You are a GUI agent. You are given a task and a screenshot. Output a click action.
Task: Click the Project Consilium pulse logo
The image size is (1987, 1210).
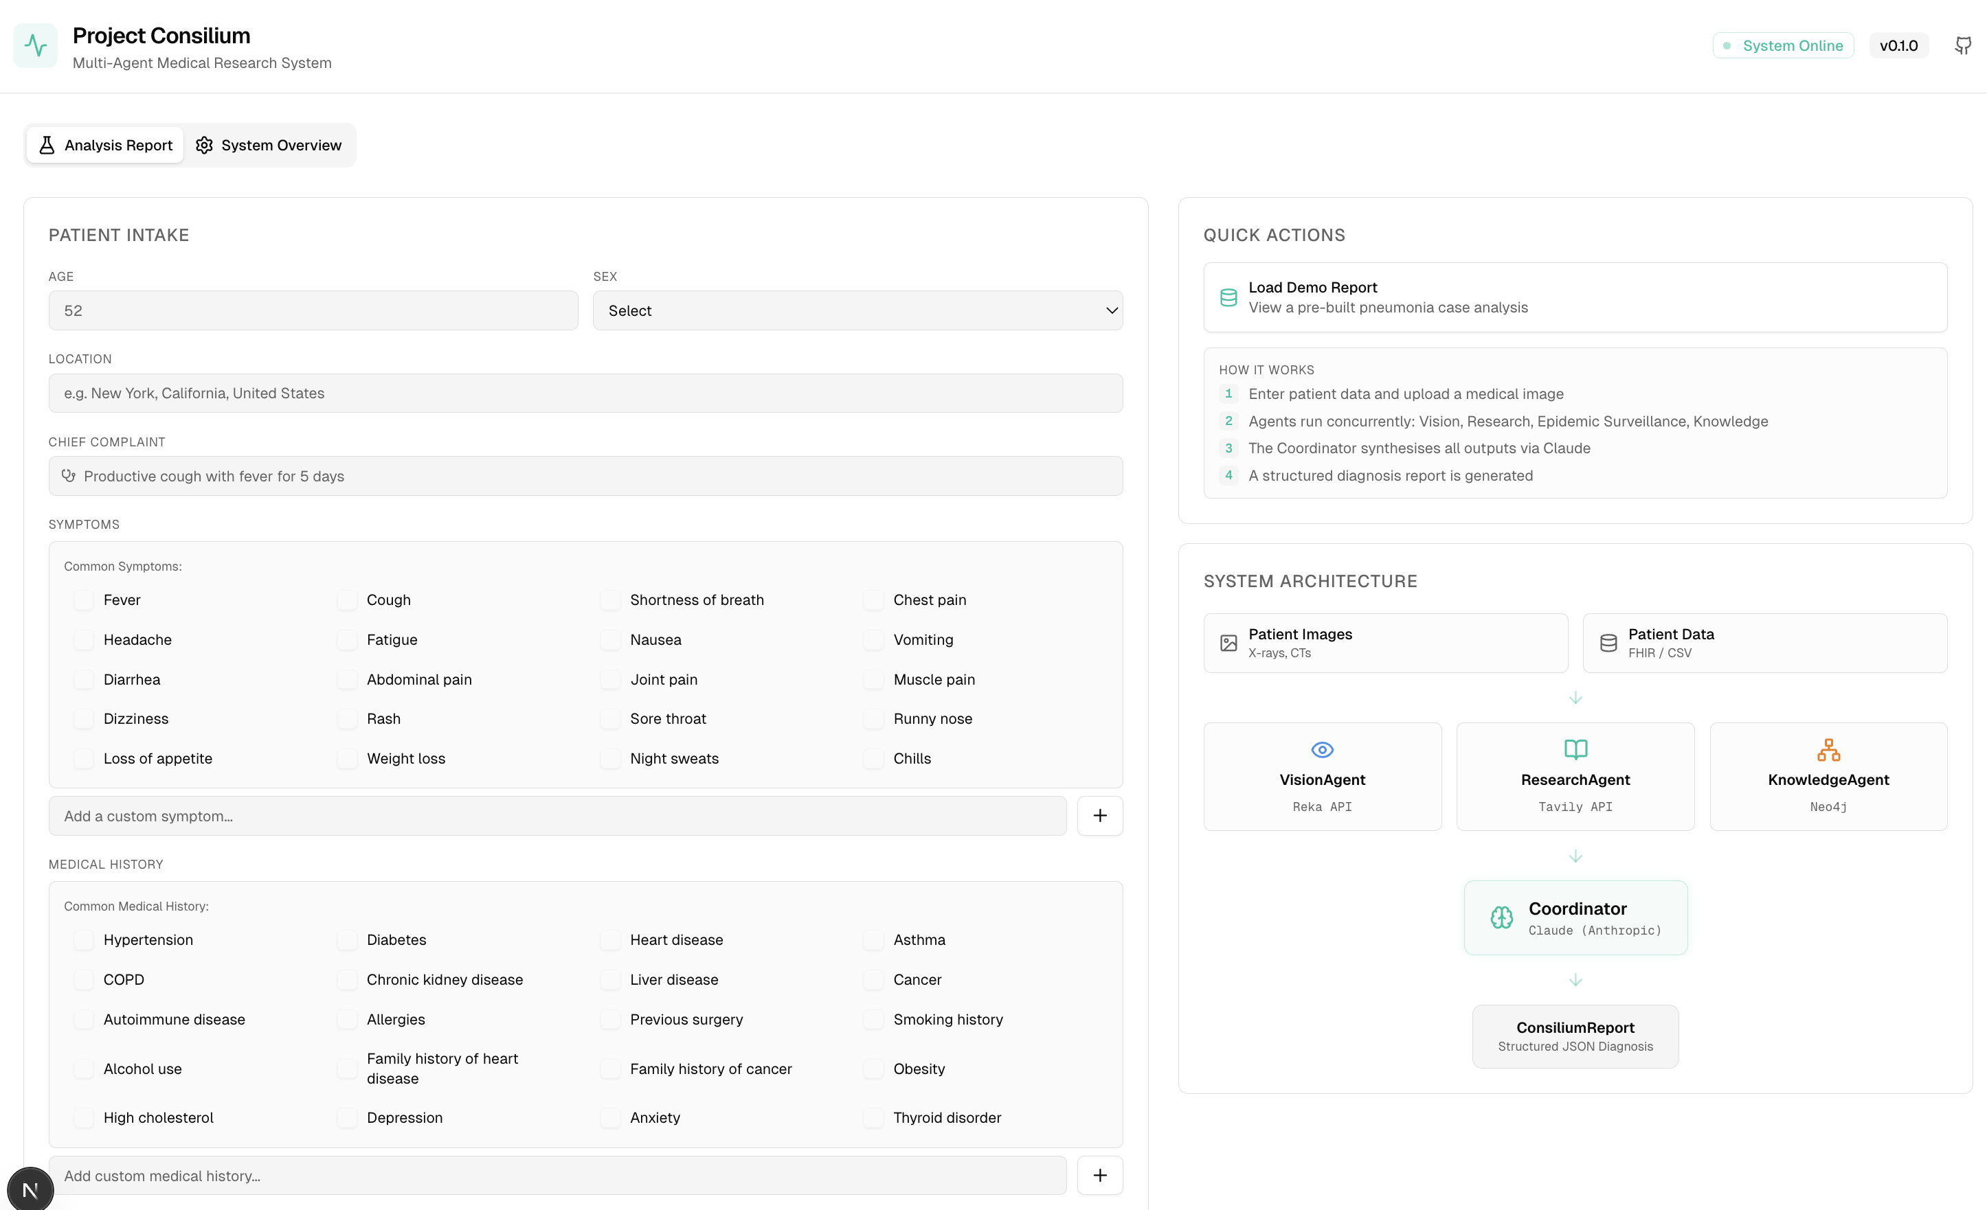[36, 46]
